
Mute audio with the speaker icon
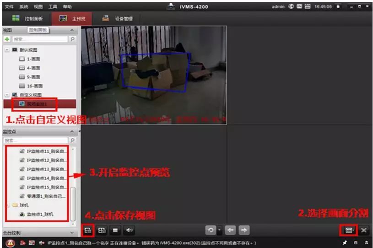(x=130, y=230)
